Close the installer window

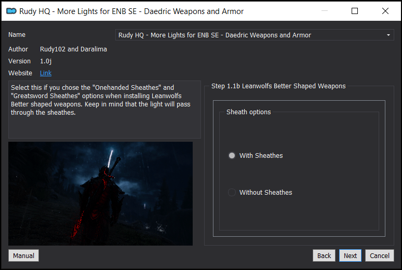[385, 11]
